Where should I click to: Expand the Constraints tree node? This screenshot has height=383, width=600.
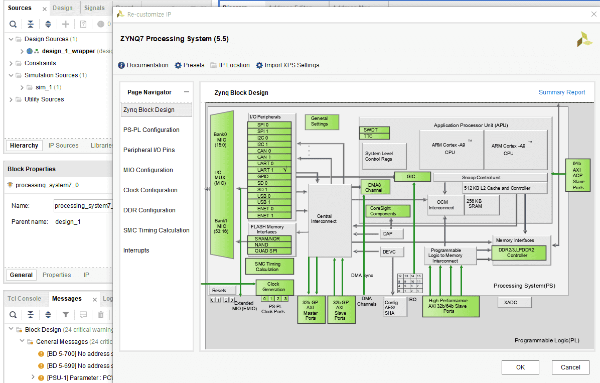pos(11,63)
